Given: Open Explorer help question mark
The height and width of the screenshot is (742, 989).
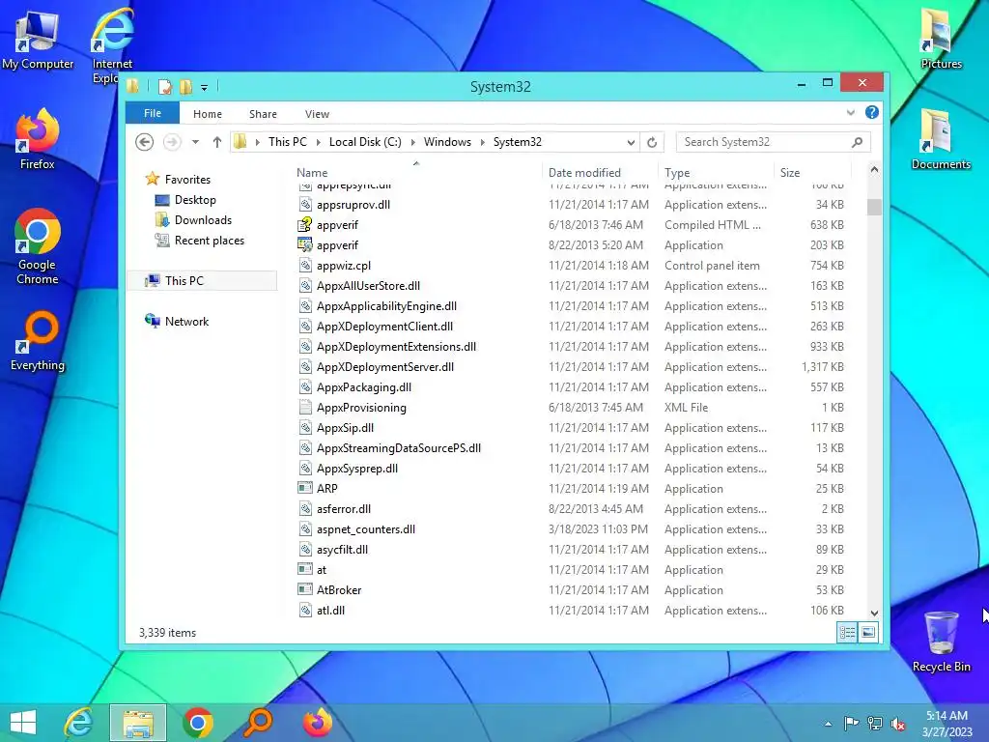Looking at the screenshot, I should [872, 112].
